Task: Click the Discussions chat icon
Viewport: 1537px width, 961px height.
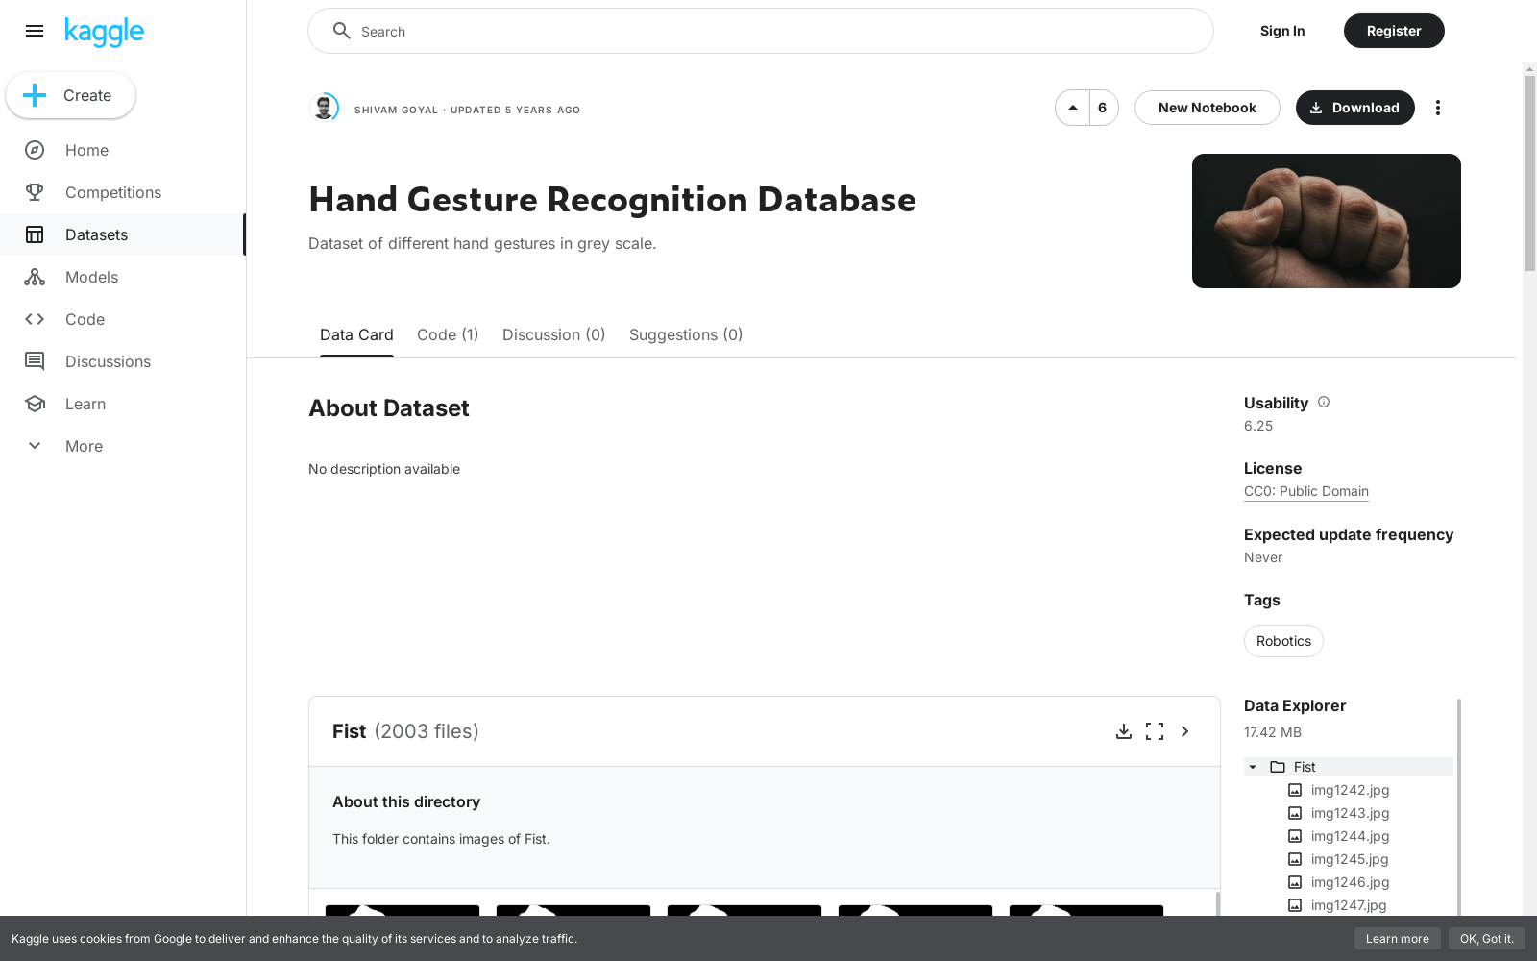Action: (35, 361)
